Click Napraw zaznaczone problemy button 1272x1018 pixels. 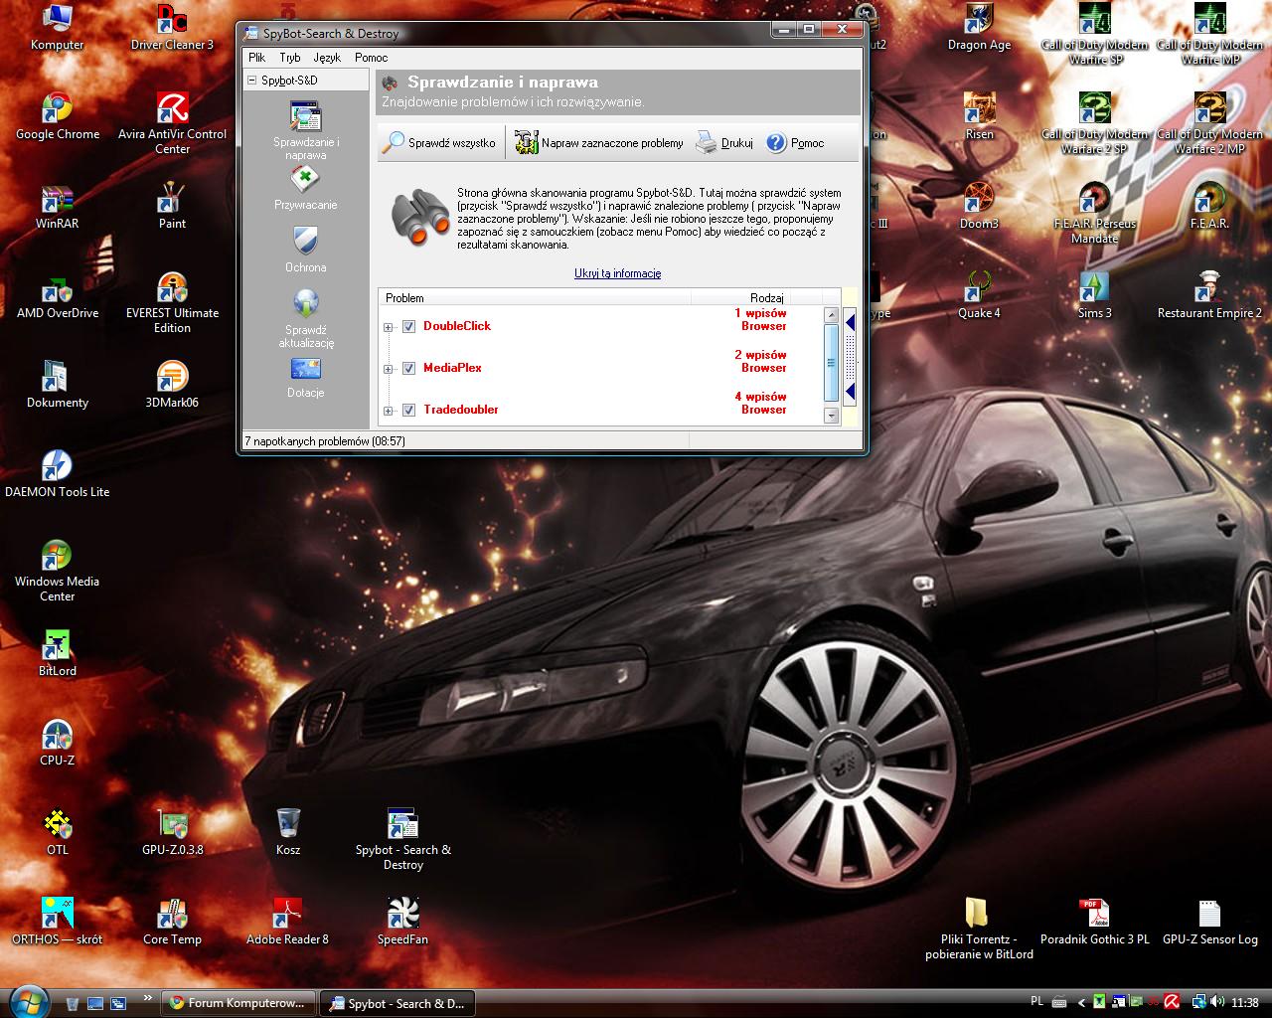(599, 143)
